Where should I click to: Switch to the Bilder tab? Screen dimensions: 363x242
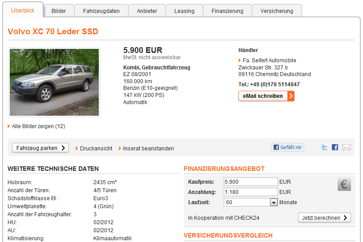pos(59,11)
